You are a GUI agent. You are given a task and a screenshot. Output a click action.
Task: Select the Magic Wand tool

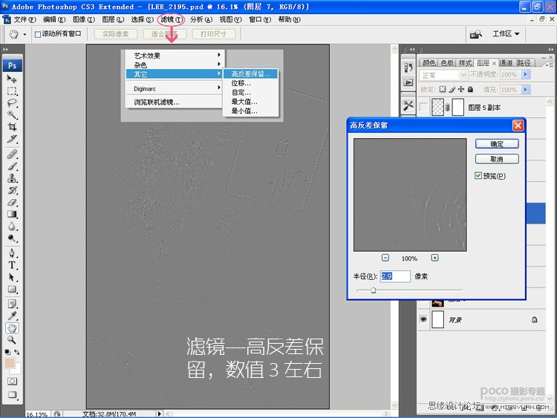tap(12, 115)
